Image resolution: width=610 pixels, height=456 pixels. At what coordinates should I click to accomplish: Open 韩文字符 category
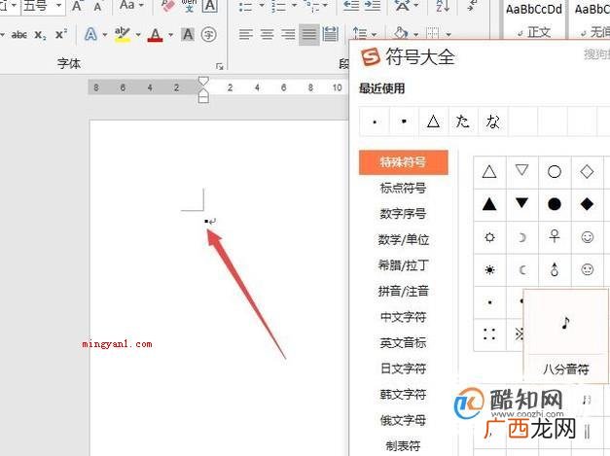403,395
